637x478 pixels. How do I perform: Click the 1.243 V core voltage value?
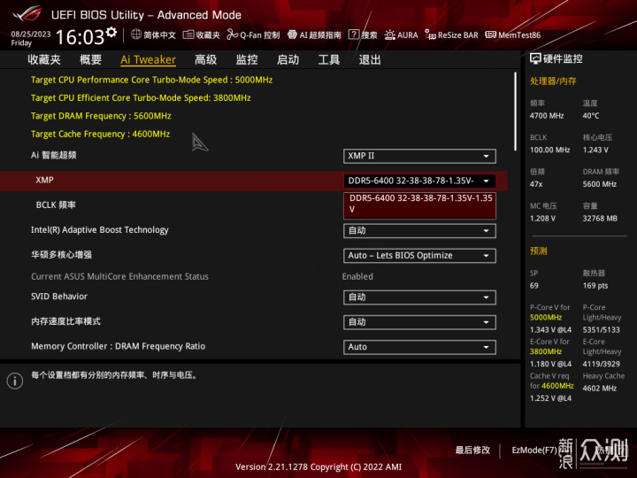coord(595,150)
